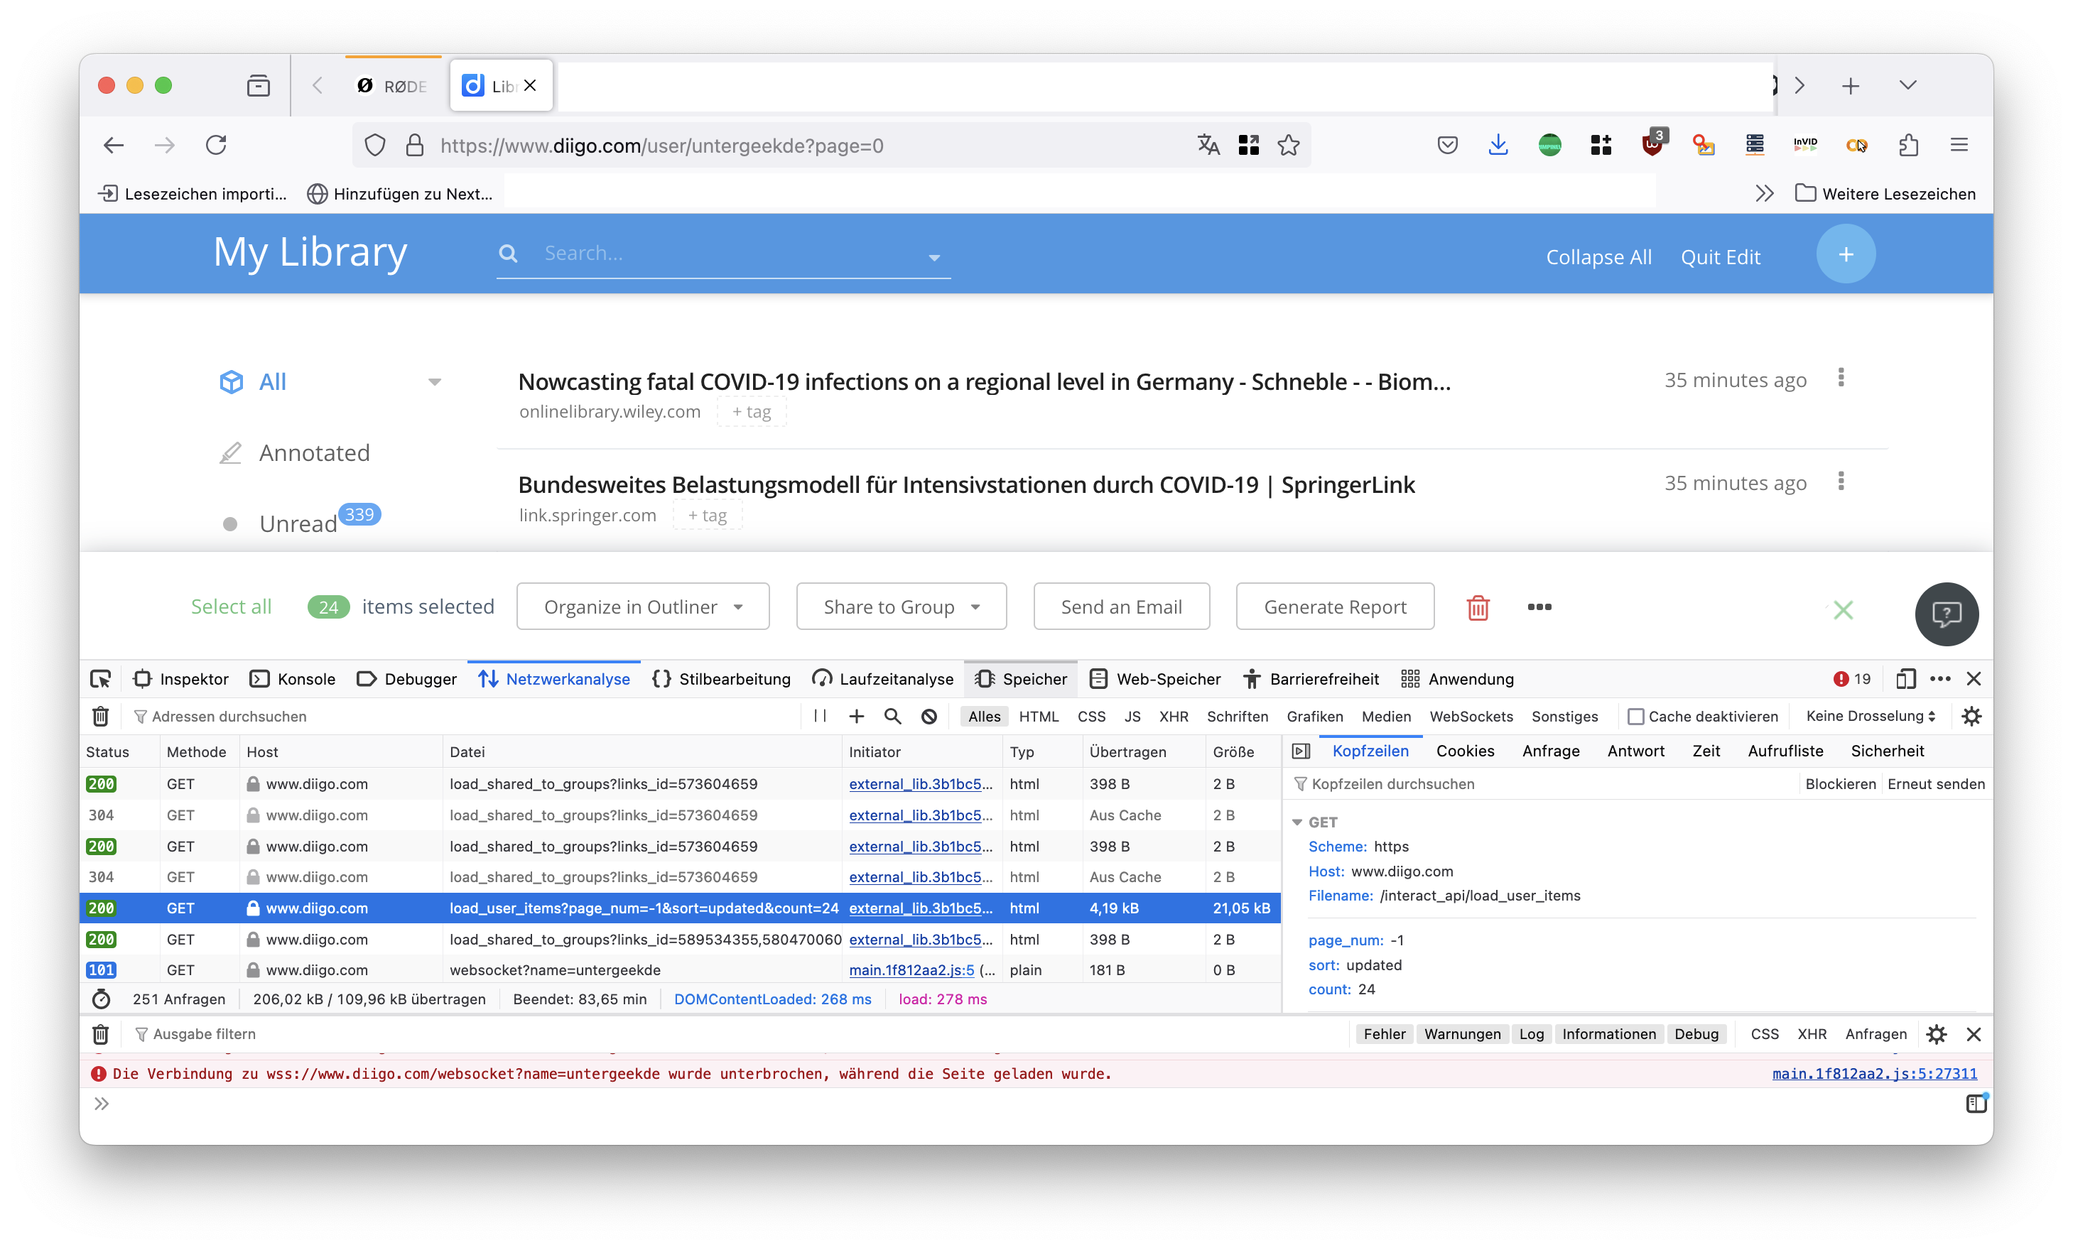Toggle the Informationen console filter

pyautogui.click(x=1608, y=1034)
